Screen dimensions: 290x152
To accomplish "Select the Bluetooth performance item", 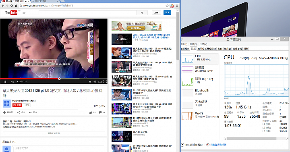I will pos(200,93).
